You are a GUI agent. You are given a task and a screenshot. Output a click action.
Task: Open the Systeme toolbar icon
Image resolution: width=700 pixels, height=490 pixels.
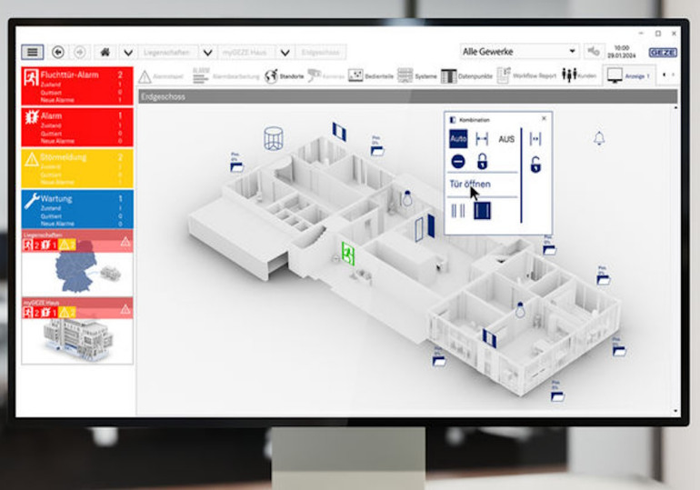pos(405,75)
